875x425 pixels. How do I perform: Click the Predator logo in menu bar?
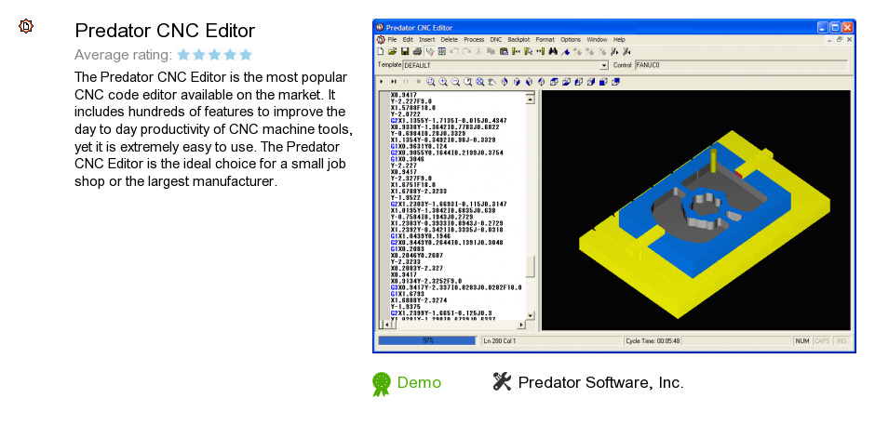(x=381, y=40)
